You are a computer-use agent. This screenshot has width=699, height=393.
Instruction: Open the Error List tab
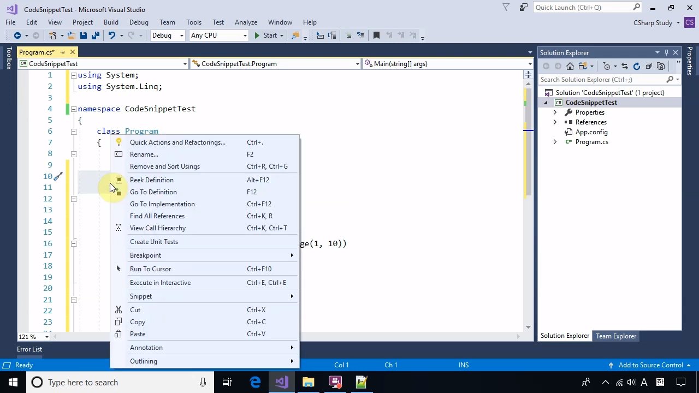coord(29,349)
